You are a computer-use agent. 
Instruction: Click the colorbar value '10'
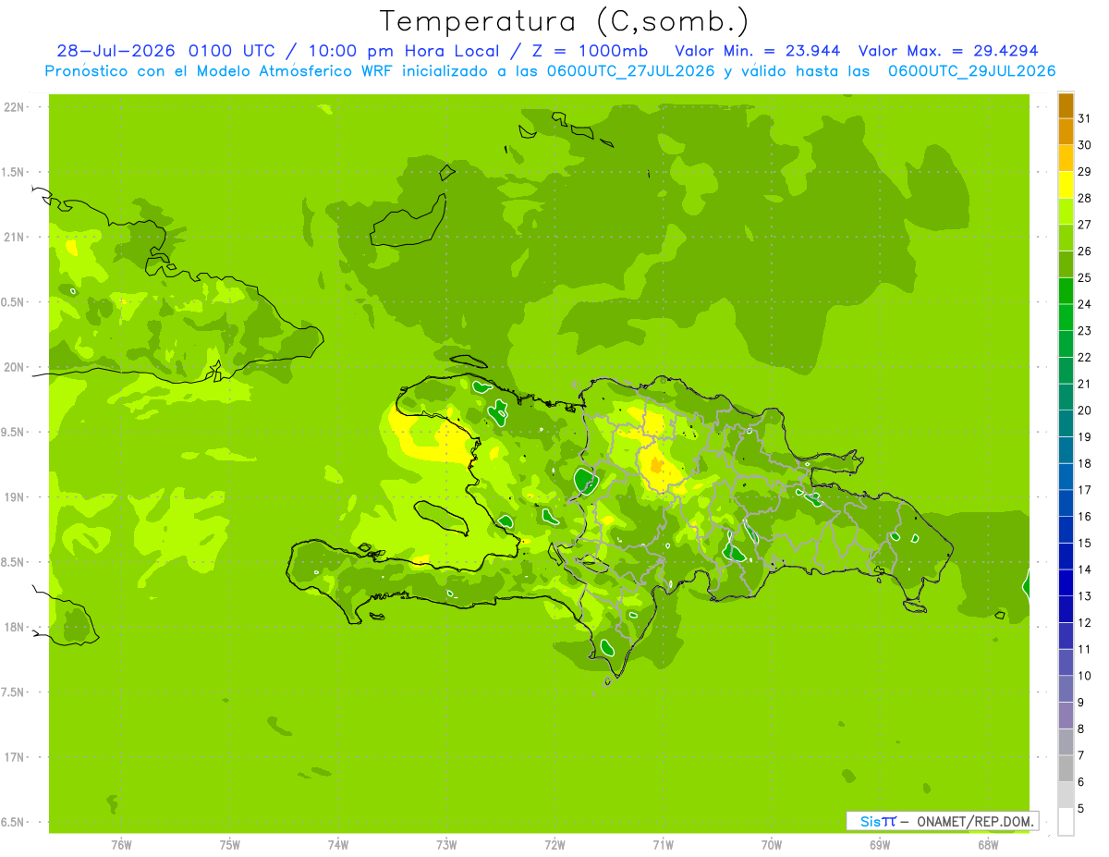1084,676
